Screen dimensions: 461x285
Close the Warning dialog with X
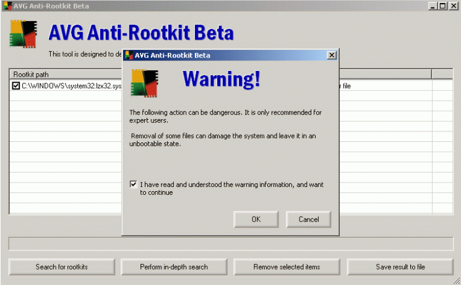pyautogui.click(x=332, y=55)
